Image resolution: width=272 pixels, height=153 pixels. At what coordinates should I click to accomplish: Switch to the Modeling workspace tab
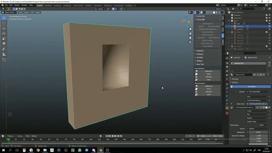click(x=48, y=6)
